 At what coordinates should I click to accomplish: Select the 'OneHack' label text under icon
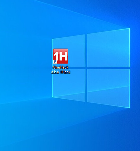(61, 67)
